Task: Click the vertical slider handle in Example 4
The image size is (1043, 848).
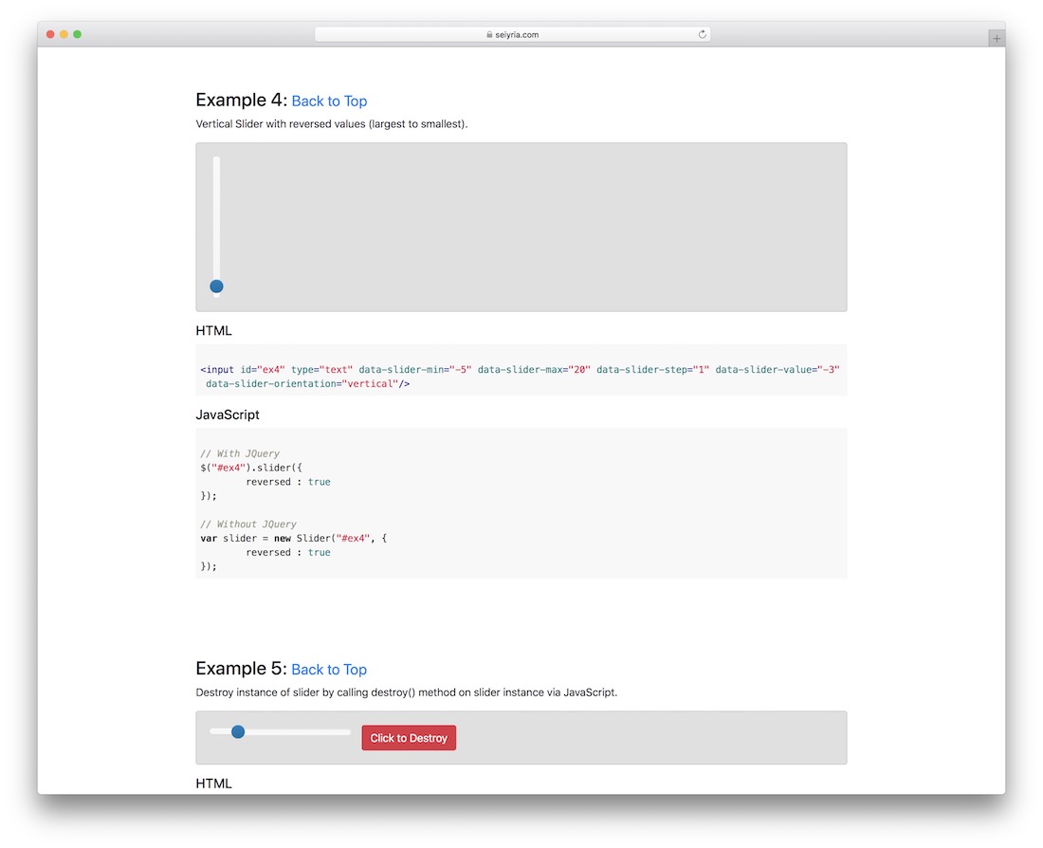Action: click(216, 286)
